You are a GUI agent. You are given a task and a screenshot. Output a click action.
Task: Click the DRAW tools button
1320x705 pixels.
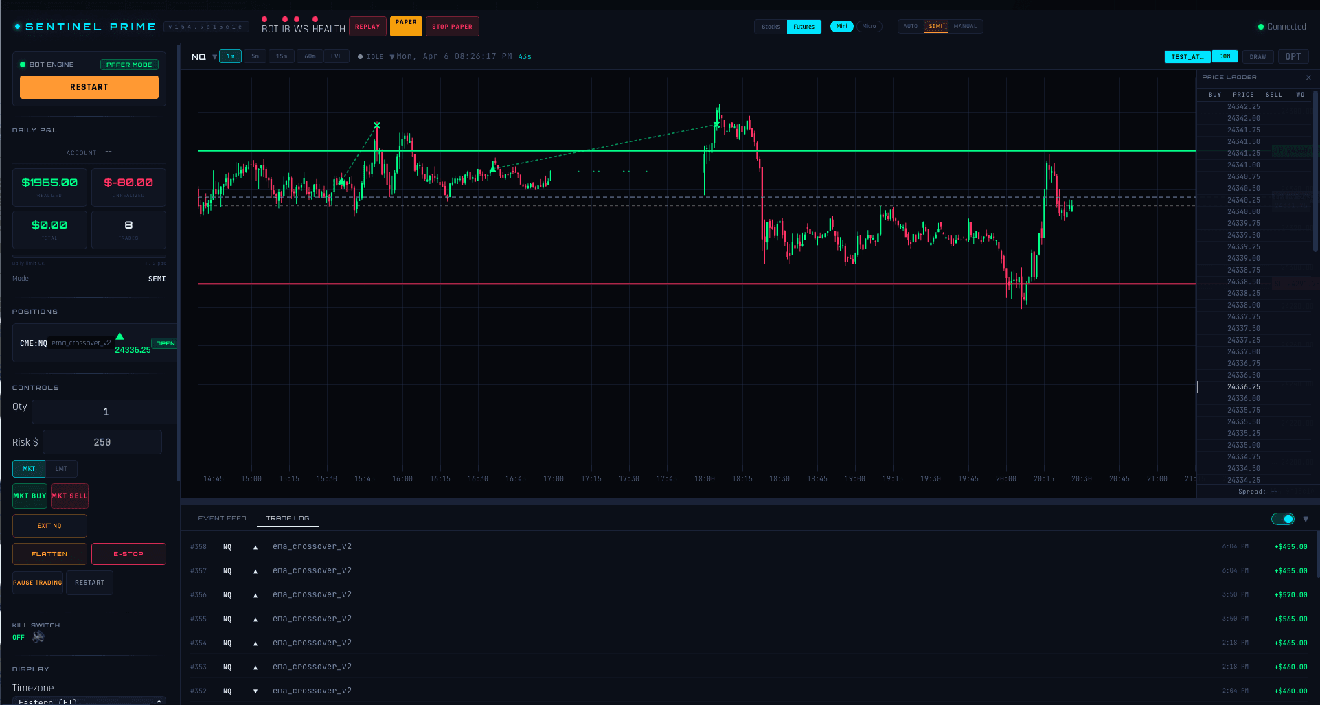tap(1258, 57)
